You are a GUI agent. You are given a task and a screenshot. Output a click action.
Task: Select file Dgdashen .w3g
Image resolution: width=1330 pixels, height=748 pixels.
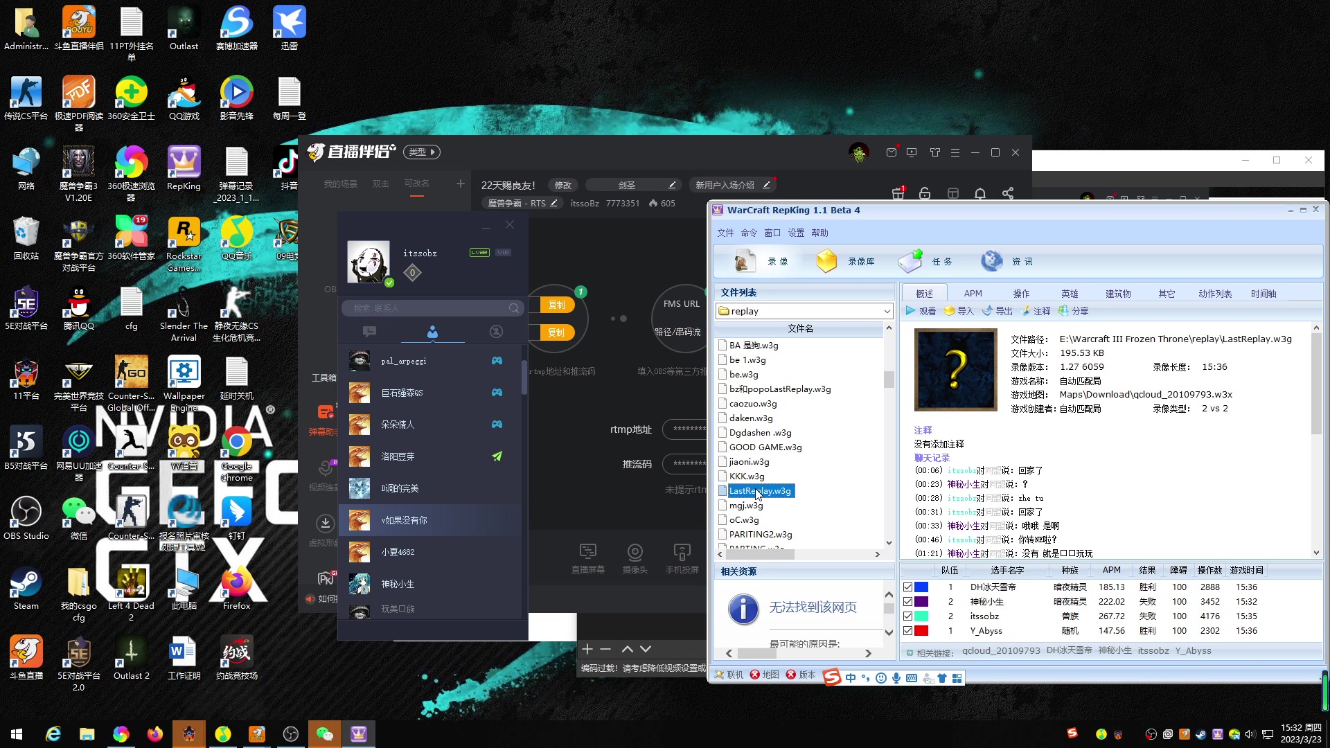click(x=759, y=433)
